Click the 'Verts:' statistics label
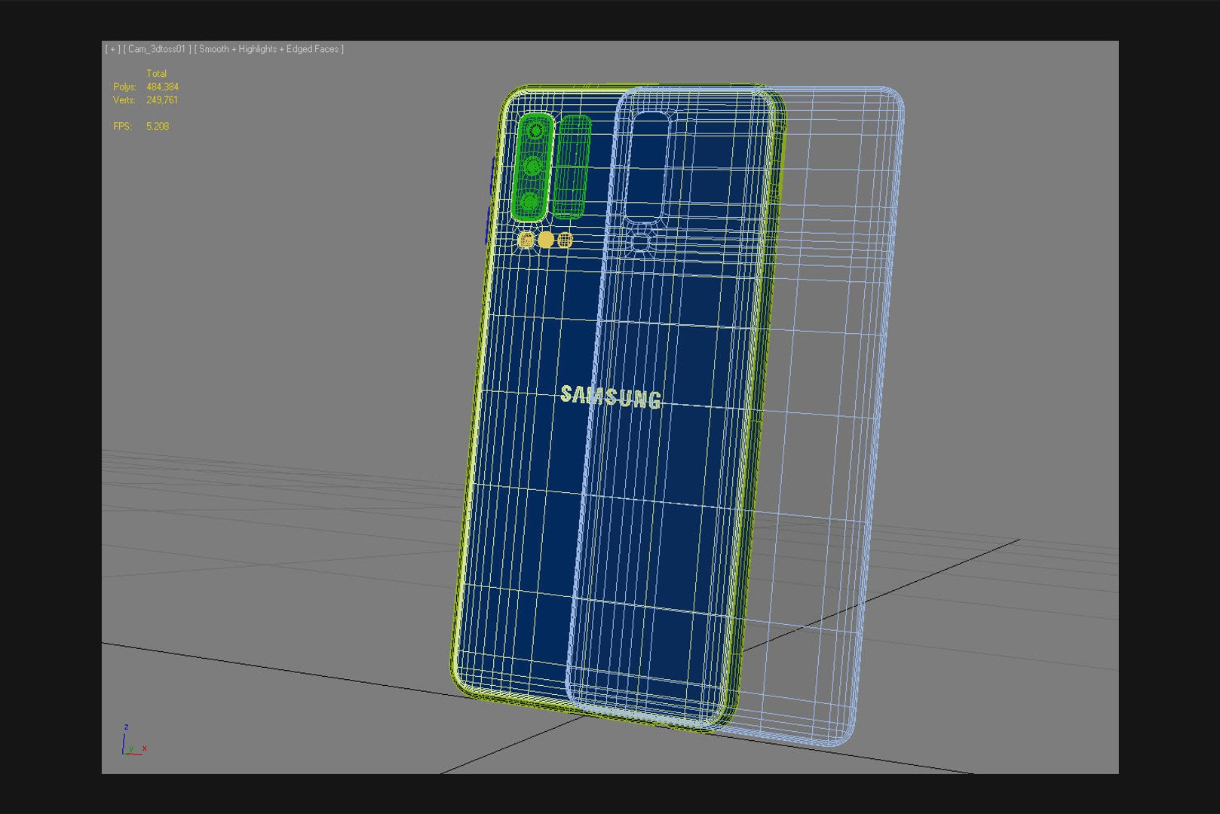This screenshot has width=1220, height=814. pyautogui.click(x=124, y=99)
